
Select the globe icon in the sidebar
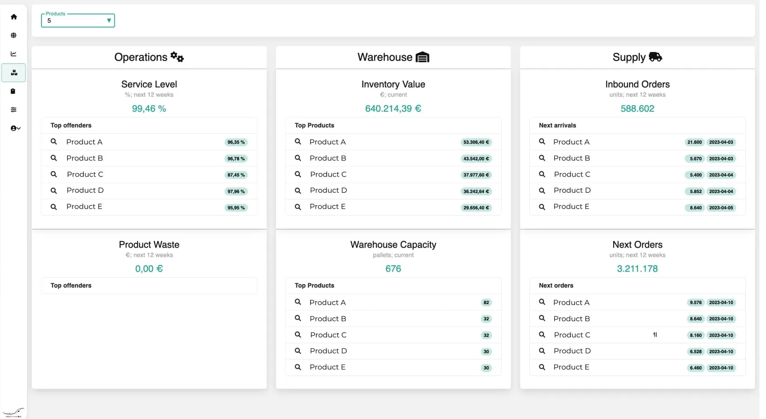click(14, 35)
